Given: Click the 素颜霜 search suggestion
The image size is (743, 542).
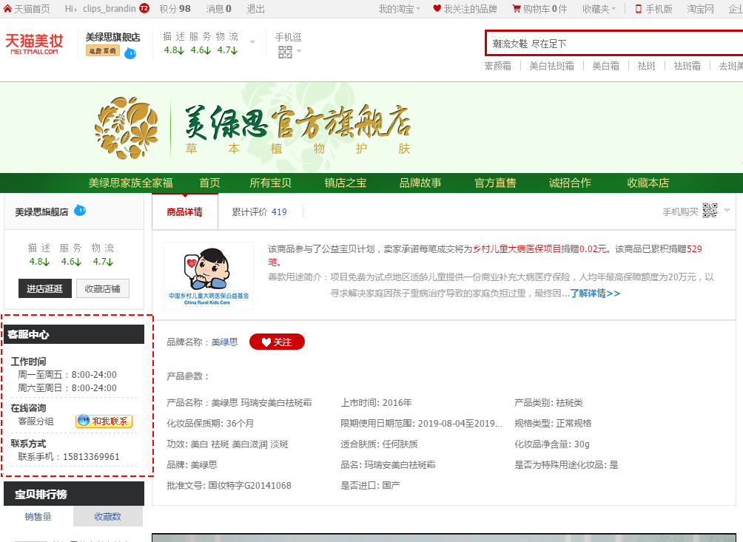Looking at the screenshot, I should pos(497,66).
